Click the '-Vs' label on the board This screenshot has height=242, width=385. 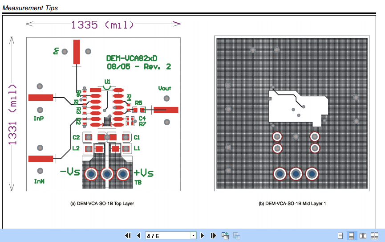tap(70, 172)
